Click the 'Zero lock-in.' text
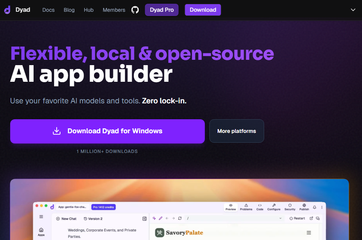Viewport: 362px width, 240px height. (164, 101)
